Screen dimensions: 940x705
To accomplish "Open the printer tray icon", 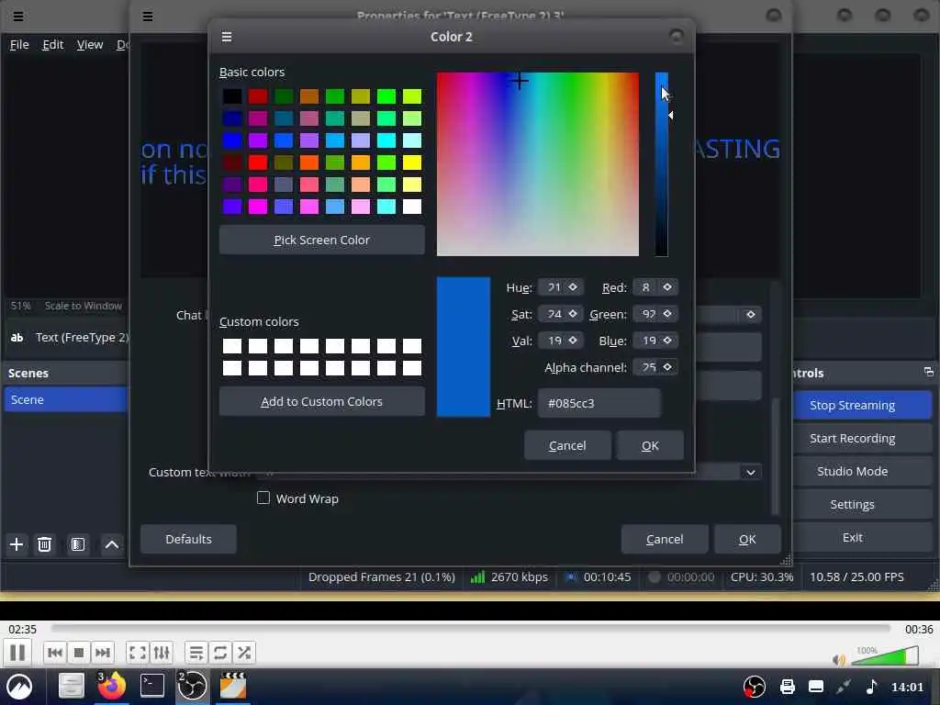I will 787,687.
